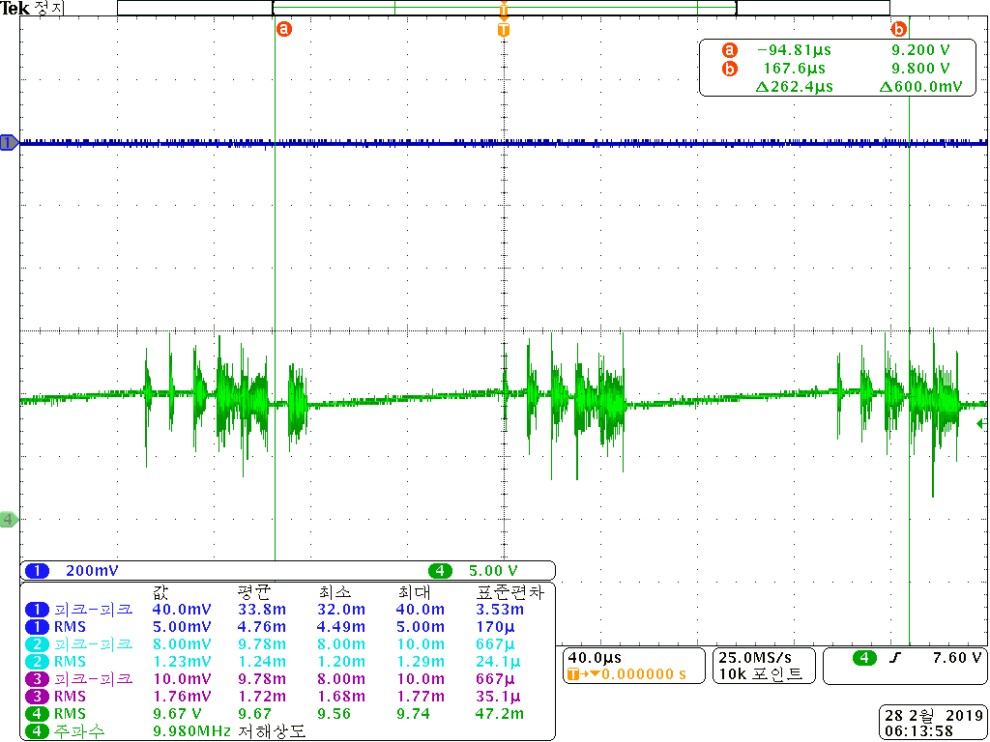Click the 1.76mV channel 3 RMS value
Image resolution: width=990 pixels, height=742 pixels.
click(182, 697)
